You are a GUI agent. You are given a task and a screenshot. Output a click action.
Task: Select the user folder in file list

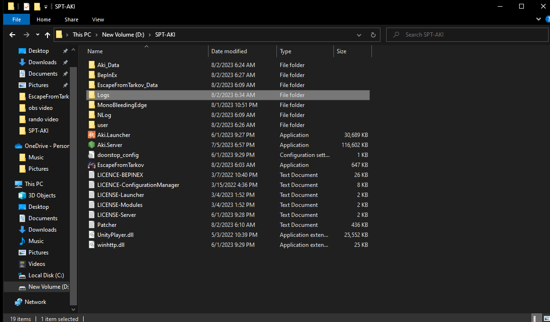pos(103,125)
